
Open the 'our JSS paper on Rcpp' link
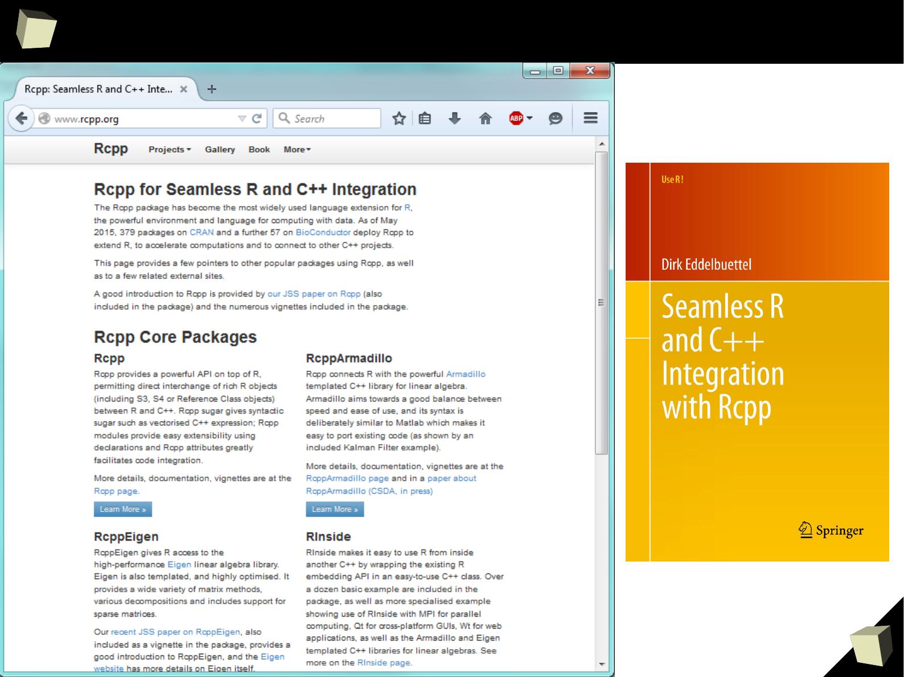coord(314,294)
